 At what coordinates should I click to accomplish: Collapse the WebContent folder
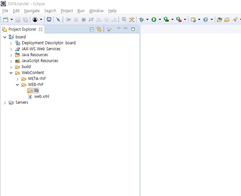tap(11, 73)
